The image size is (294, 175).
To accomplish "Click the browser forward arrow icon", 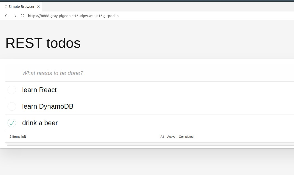I will point(14,16).
